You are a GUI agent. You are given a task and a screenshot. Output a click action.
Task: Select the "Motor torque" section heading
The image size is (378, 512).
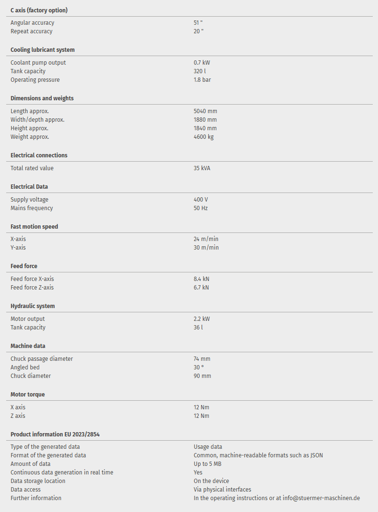(x=28, y=395)
